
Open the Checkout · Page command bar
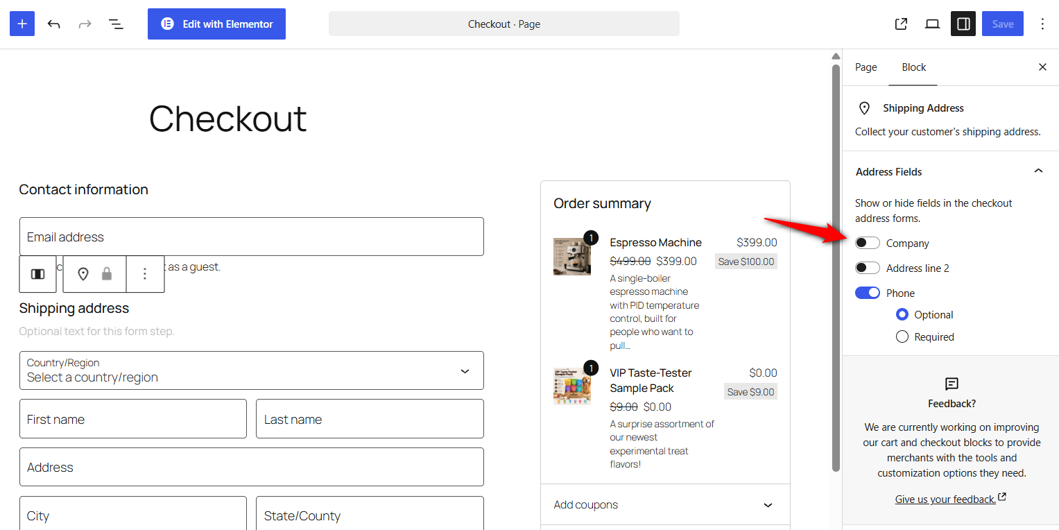pos(504,24)
